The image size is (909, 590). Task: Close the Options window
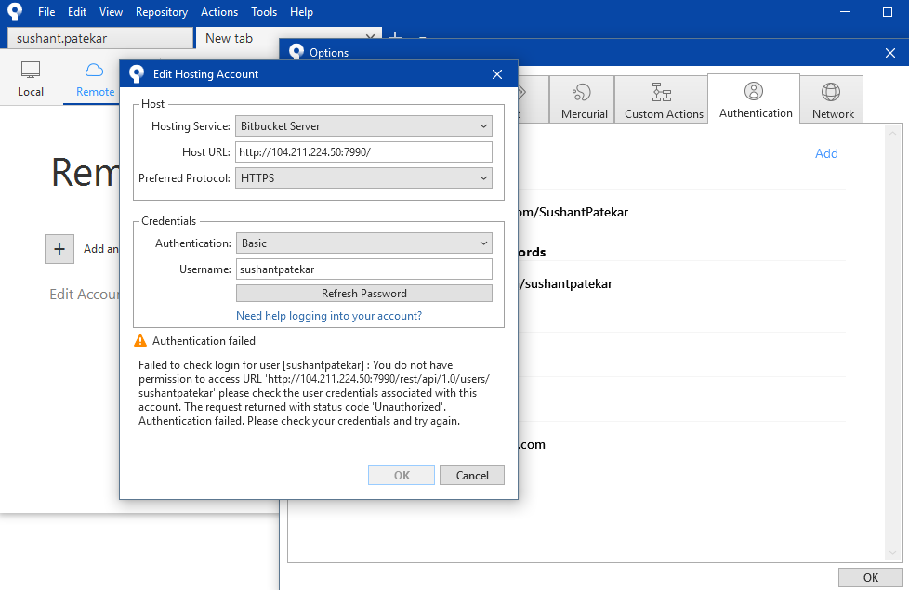(x=890, y=53)
